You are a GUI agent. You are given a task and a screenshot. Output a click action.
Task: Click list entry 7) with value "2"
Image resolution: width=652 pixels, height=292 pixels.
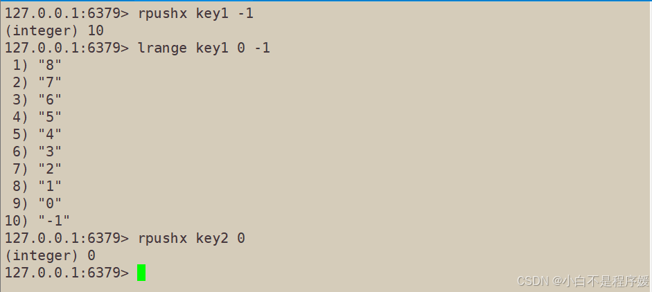(37, 169)
